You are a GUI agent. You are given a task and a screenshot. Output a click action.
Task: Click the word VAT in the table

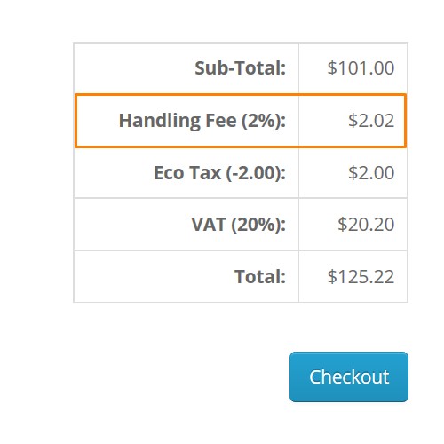[209, 225]
